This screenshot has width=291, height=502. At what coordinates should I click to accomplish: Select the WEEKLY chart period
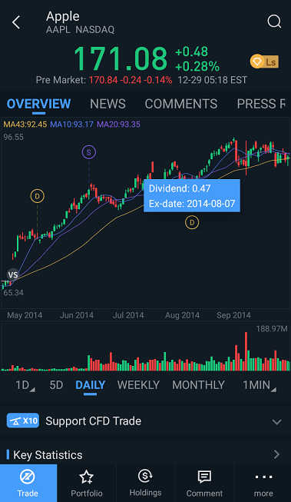click(138, 385)
